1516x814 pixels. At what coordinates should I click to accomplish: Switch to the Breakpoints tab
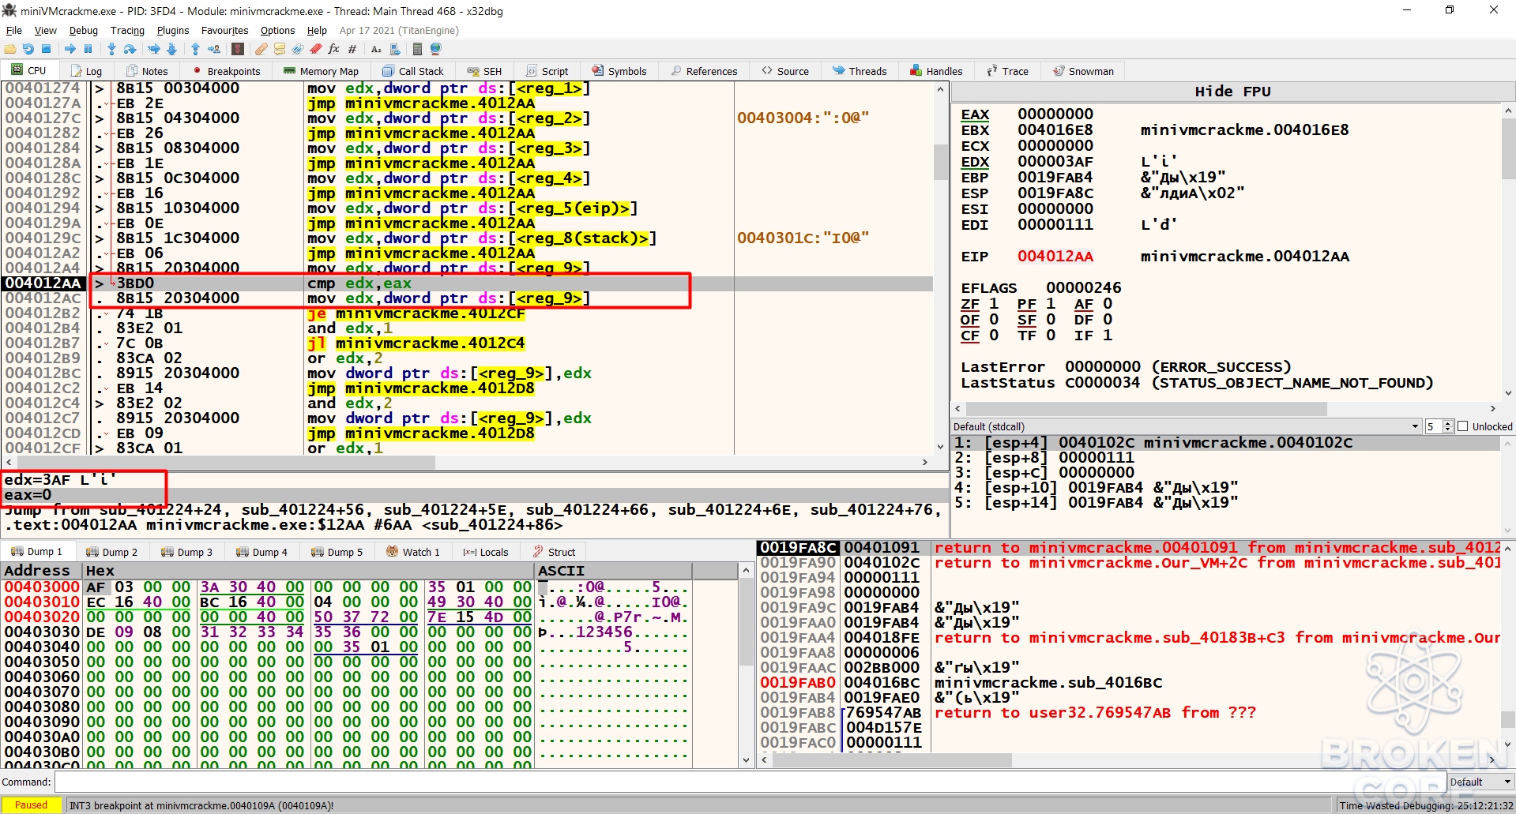point(227,71)
